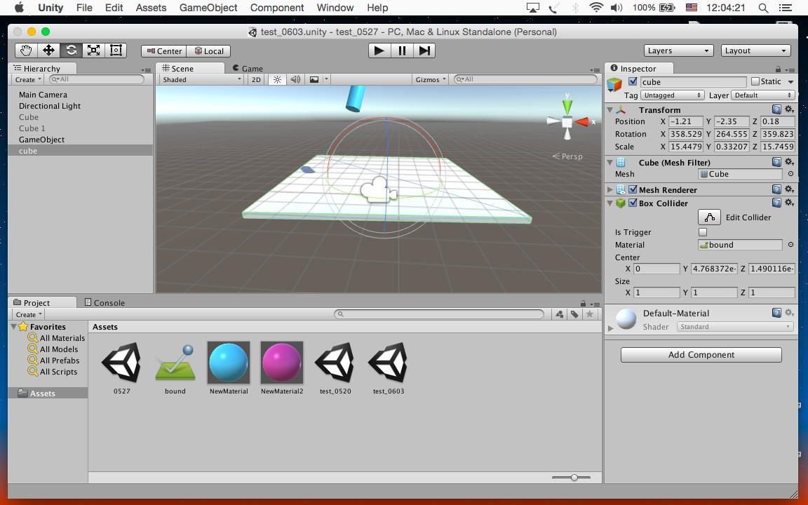Screen dimensions: 808x505
Task: Open the Layers dropdown
Action: (x=678, y=50)
